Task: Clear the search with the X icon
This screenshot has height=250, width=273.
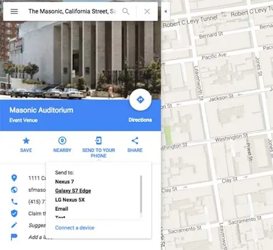Action: [x=147, y=11]
